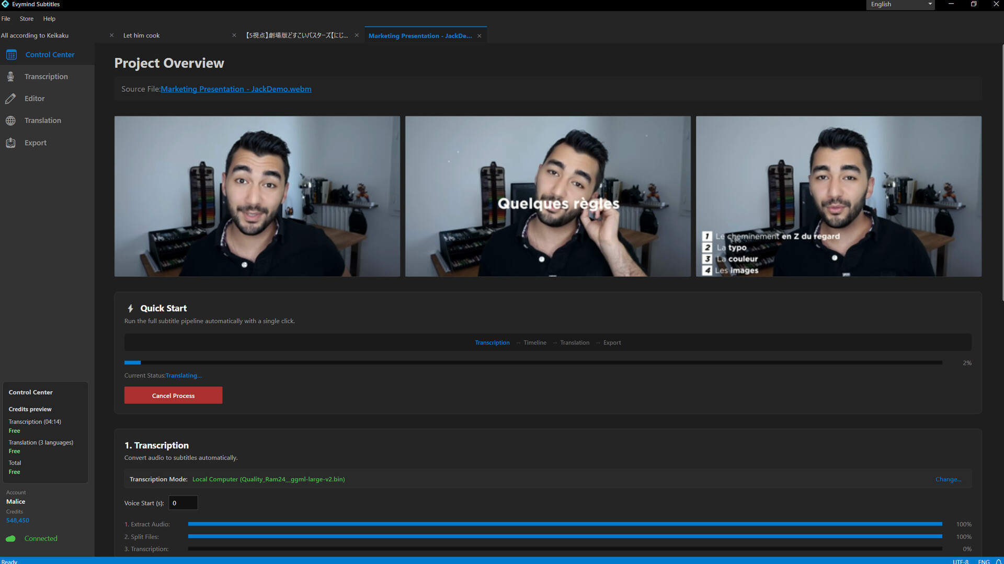Click Change... next to Transcription Mode
1004x564 pixels.
click(948, 479)
